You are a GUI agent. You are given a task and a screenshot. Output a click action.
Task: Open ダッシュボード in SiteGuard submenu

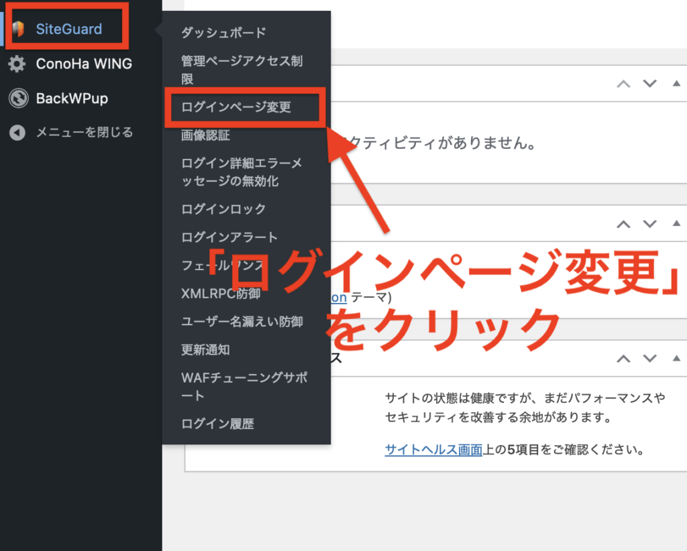[223, 32]
